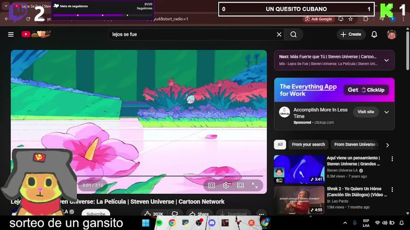The height and width of the screenshot is (230, 410).
Task: Open the media control icon in toolbar
Action: pyautogui.click(x=382, y=19)
